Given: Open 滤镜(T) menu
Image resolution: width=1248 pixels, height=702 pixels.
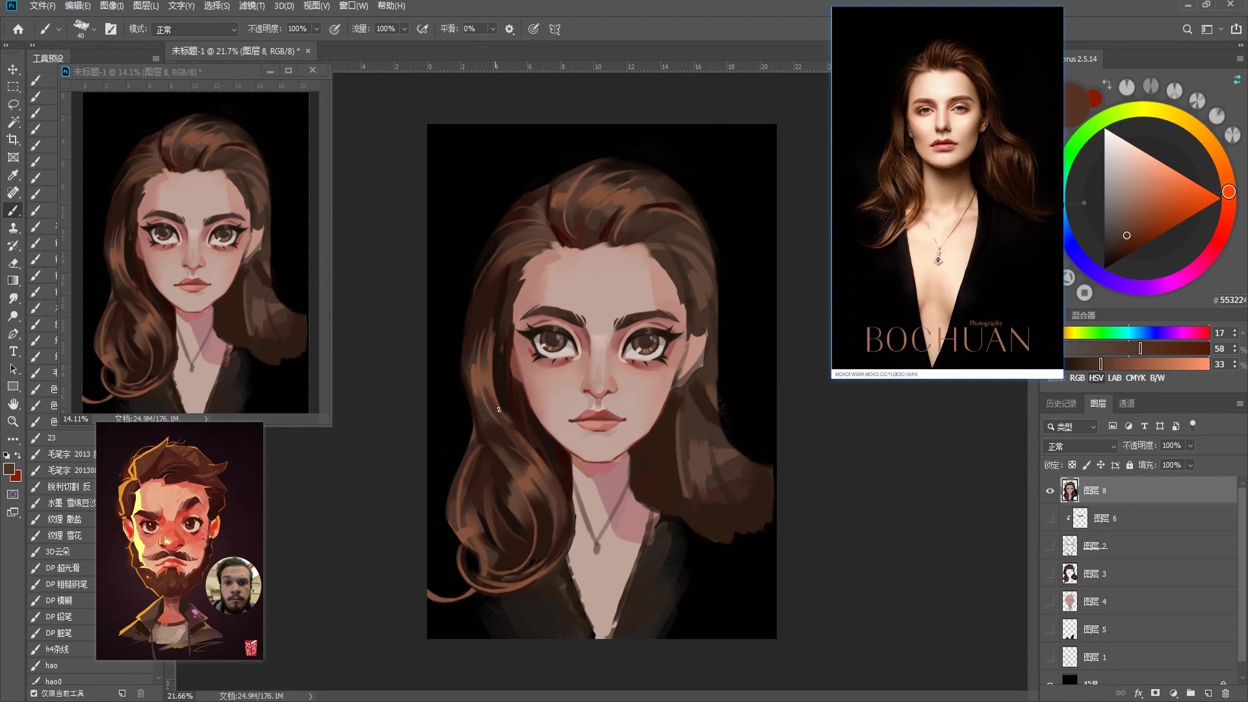Looking at the screenshot, I should [252, 6].
